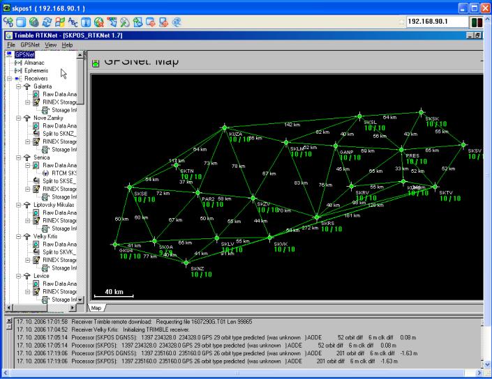
Task: Click the antenna icon next to Galanta
Action: click(27, 86)
